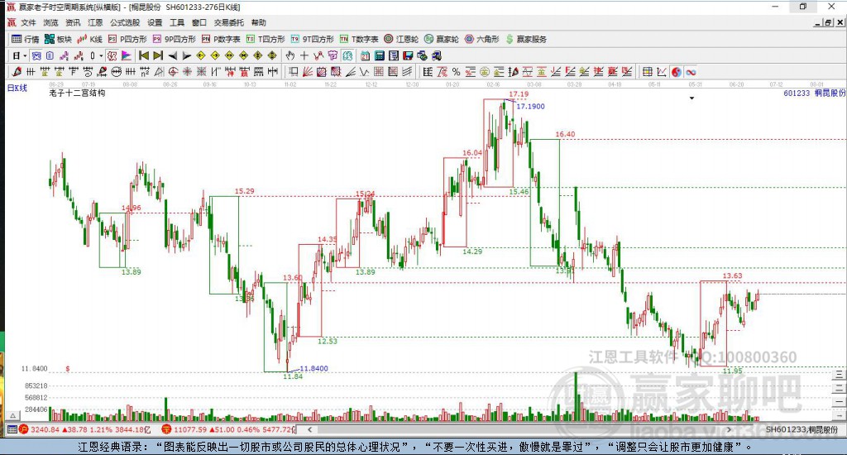Screen dimensions: 847x455
Task: Click the infinity symbol icon
Action: tap(691, 72)
